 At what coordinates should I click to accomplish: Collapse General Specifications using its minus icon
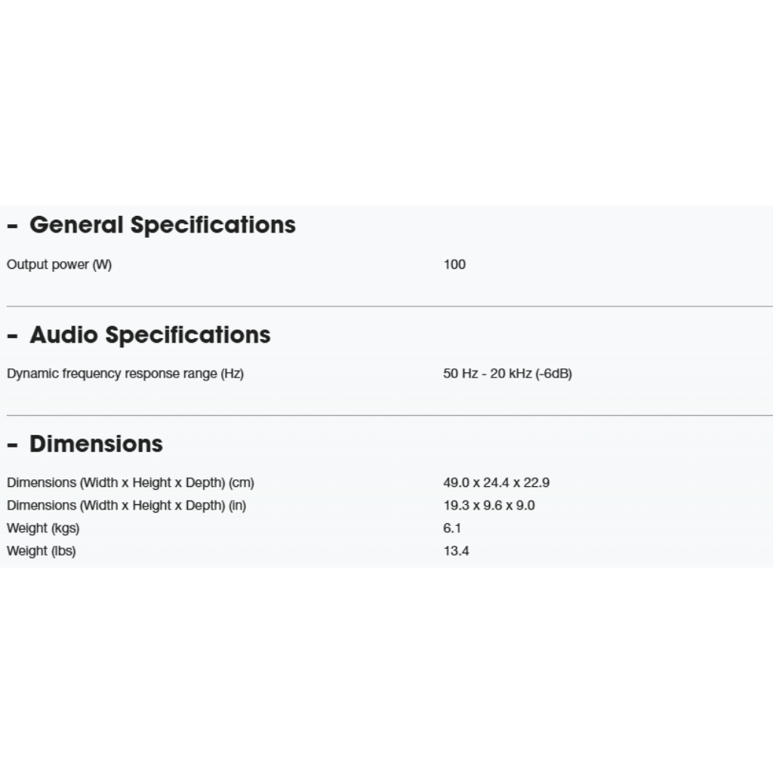pos(12,226)
